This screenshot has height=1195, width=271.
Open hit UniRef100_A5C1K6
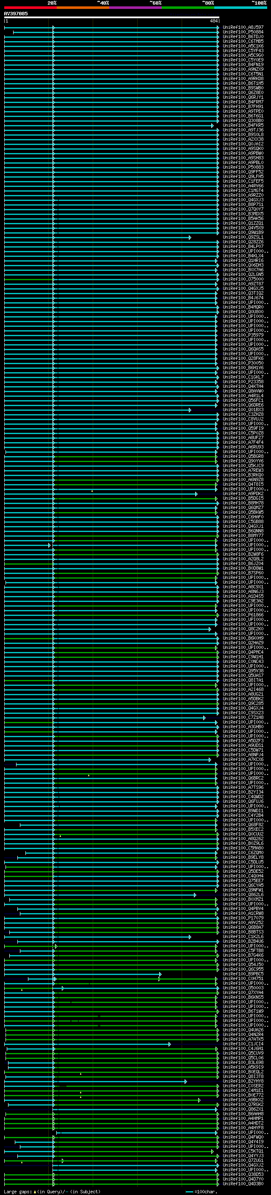pos(243,46)
